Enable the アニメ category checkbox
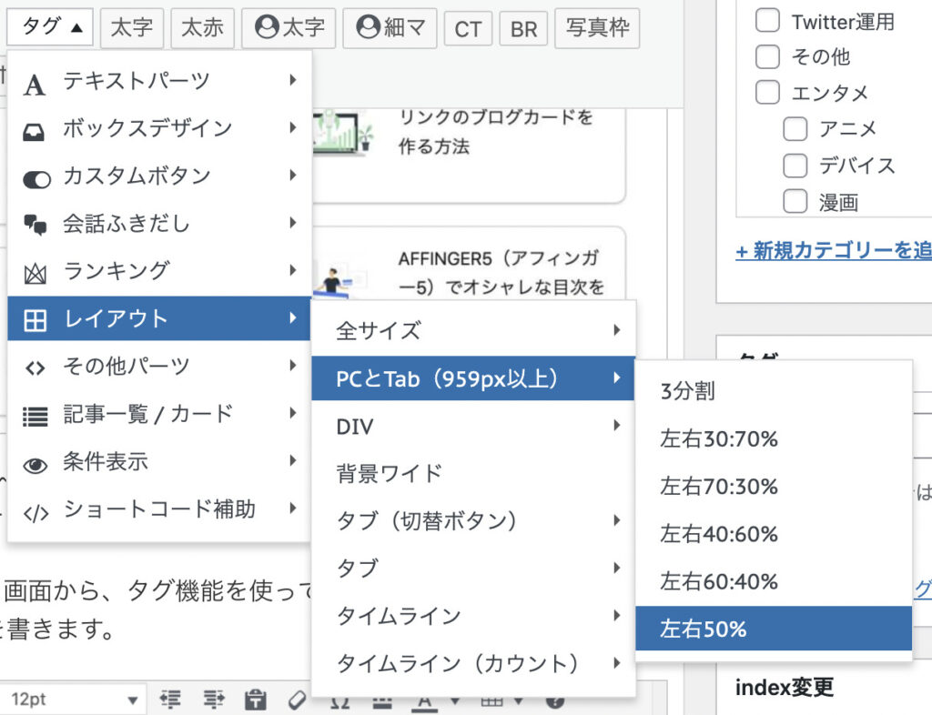Viewport: 932px width, 715px height. (795, 128)
